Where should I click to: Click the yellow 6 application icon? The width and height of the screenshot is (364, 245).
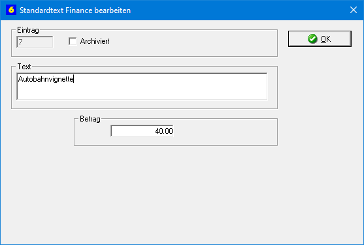coord(11,10)
